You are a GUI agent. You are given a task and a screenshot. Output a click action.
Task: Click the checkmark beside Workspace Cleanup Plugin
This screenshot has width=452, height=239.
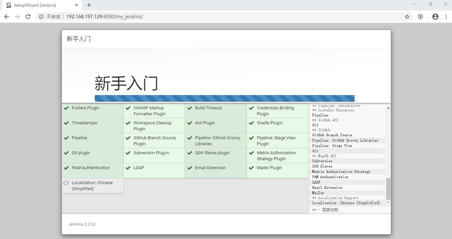(x=128, y=123)
